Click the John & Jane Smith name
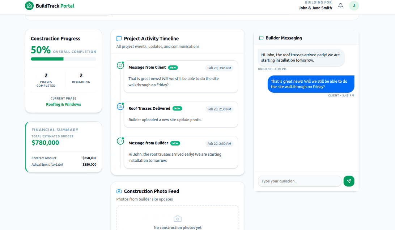This screenshot has width=395, height=230. click(x=315, y=8)
